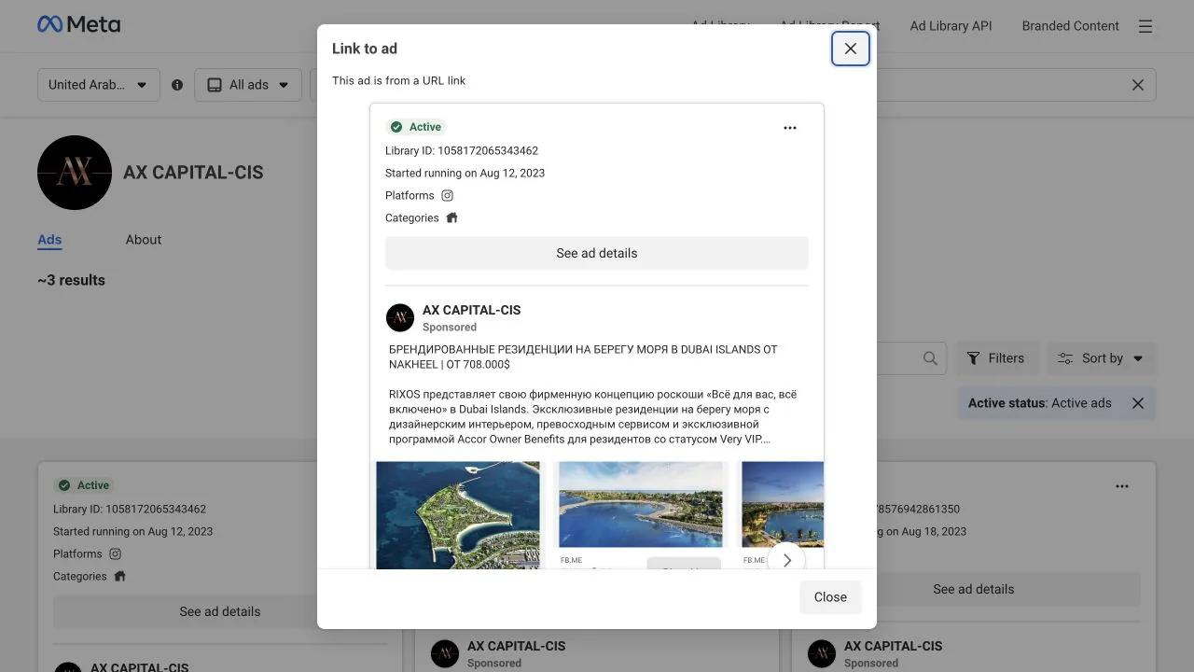
Task: Remove the Active status filter chip
Action: 1138,403
